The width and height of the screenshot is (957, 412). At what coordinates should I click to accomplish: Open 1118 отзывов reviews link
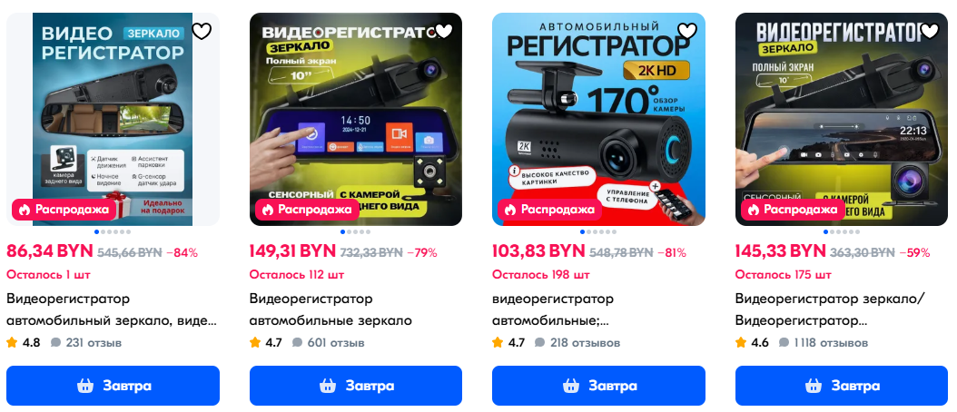(x=824, y=342)
